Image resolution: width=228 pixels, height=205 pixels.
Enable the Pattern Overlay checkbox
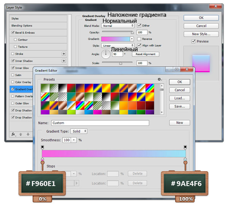coord(13,96)
